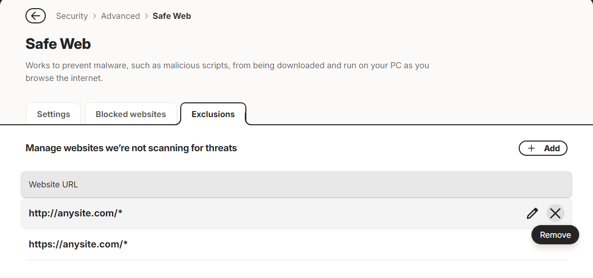Viewport: 593px width, 278px height.
Task: Select the https://anysite.com/* exclusion row
Action: (296, 244)
